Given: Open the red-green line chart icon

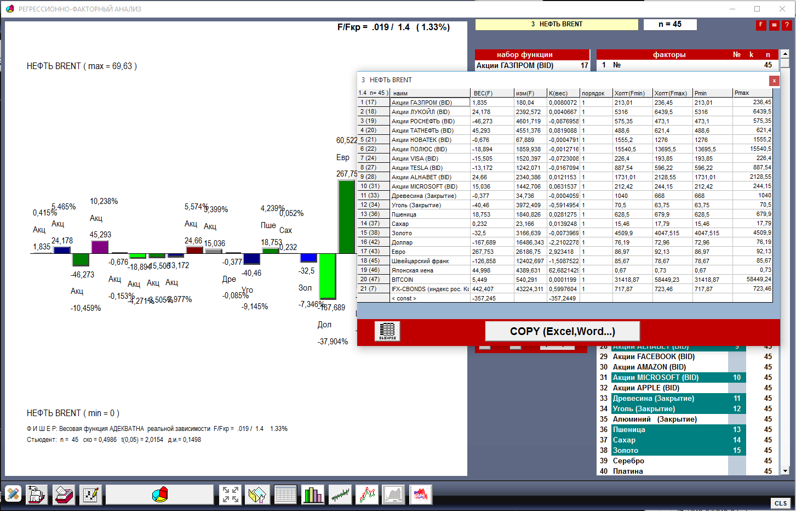Looking at the screenshot, I should [367, 495].
